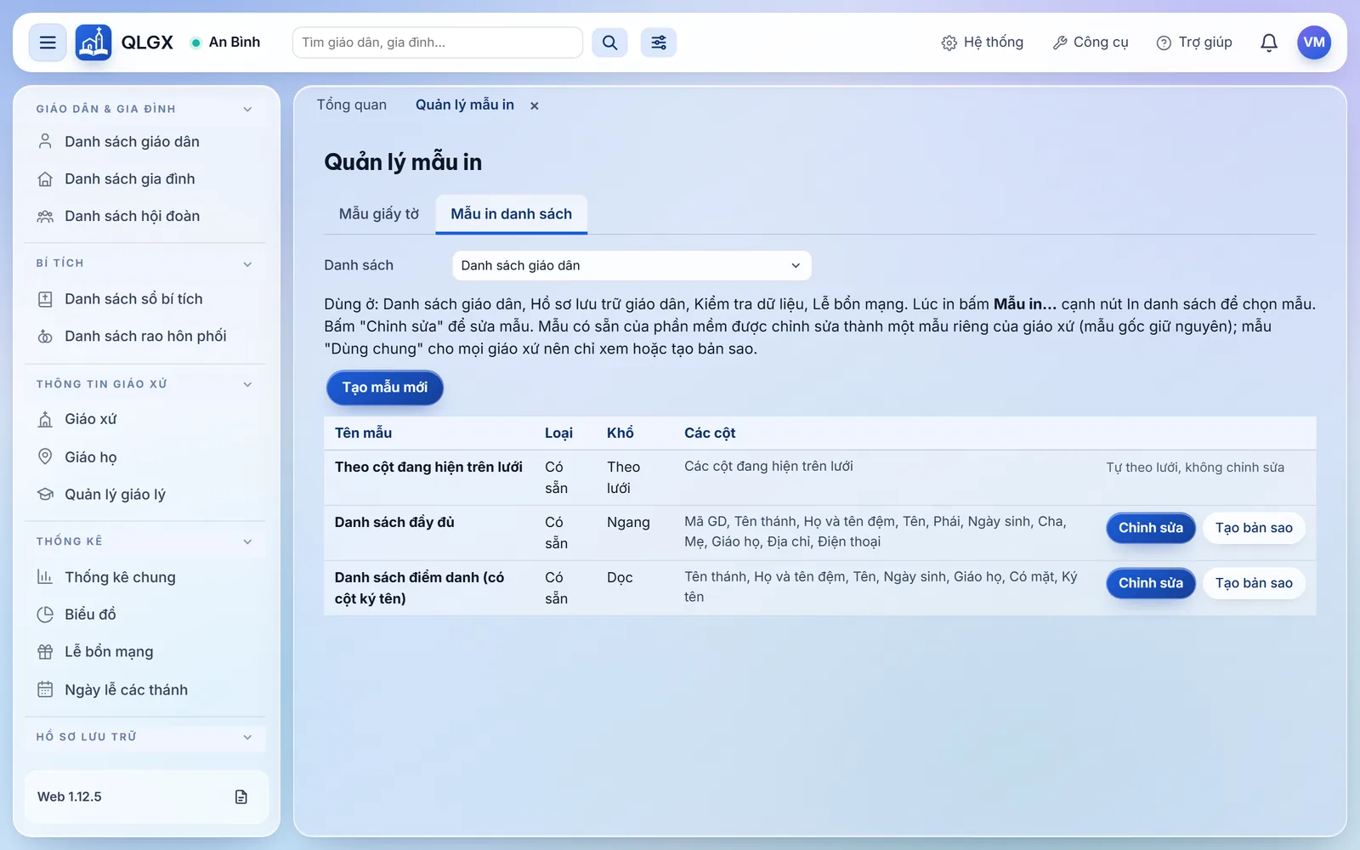Click Chỉnh sửa for Danh sách đầy đủ
This screenshot has width=1360, height=850.
point(1151,528)
